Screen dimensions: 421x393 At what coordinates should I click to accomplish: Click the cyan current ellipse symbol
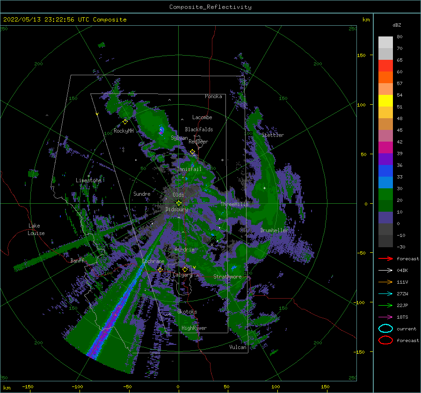385,329
